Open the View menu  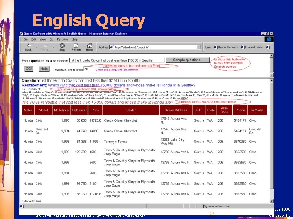43,39
